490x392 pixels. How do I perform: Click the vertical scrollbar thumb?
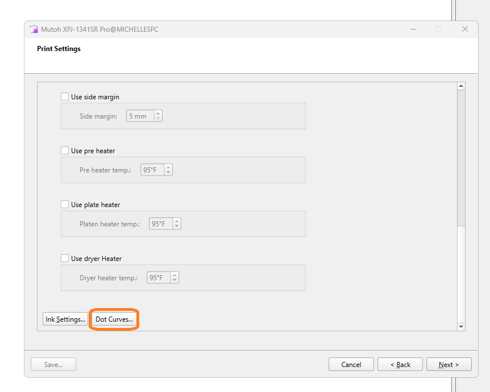click(x=461, y=158)
